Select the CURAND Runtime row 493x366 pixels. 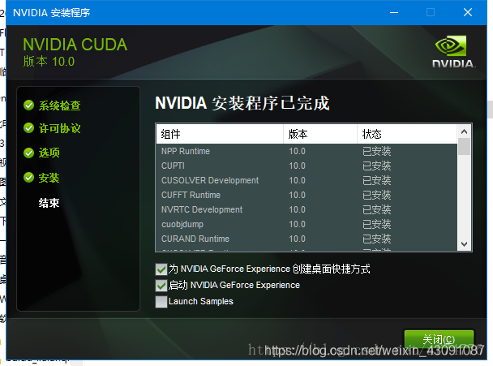pyautogui.click(x=307, y=239)
